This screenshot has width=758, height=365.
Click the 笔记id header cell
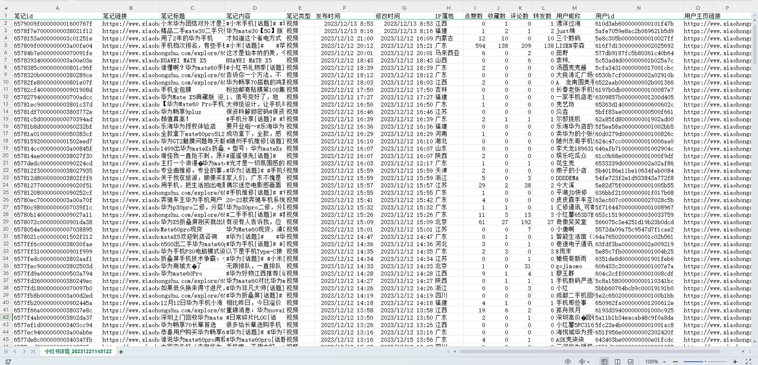pos(57,16)
